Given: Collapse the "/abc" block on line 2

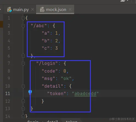Looking at the screenshot, I should tap(23, 26).
